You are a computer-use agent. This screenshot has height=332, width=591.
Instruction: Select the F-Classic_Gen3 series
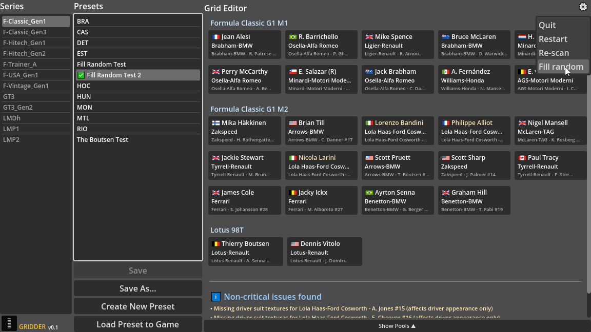point(36,32)
